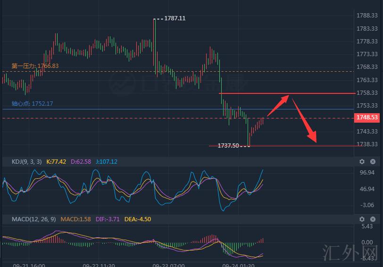Image resolution: width=383 pixels, height=267 pixels.
Task: Click the 09-22 11:30 time label
Action: coord(99,265)
